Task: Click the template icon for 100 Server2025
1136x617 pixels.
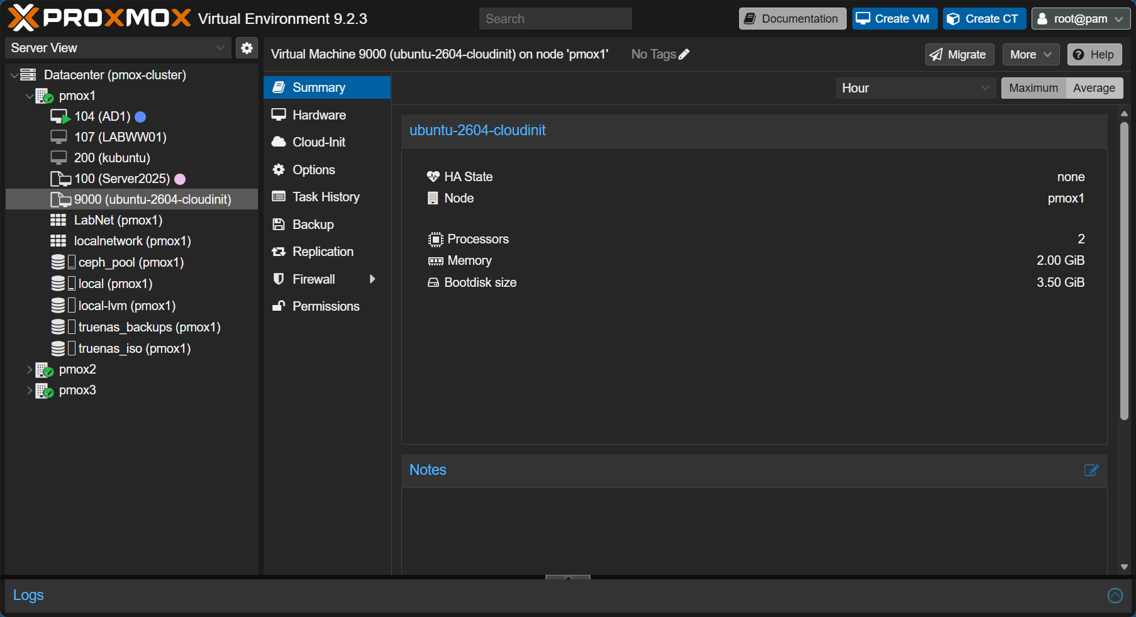Action: click(60, 179)
